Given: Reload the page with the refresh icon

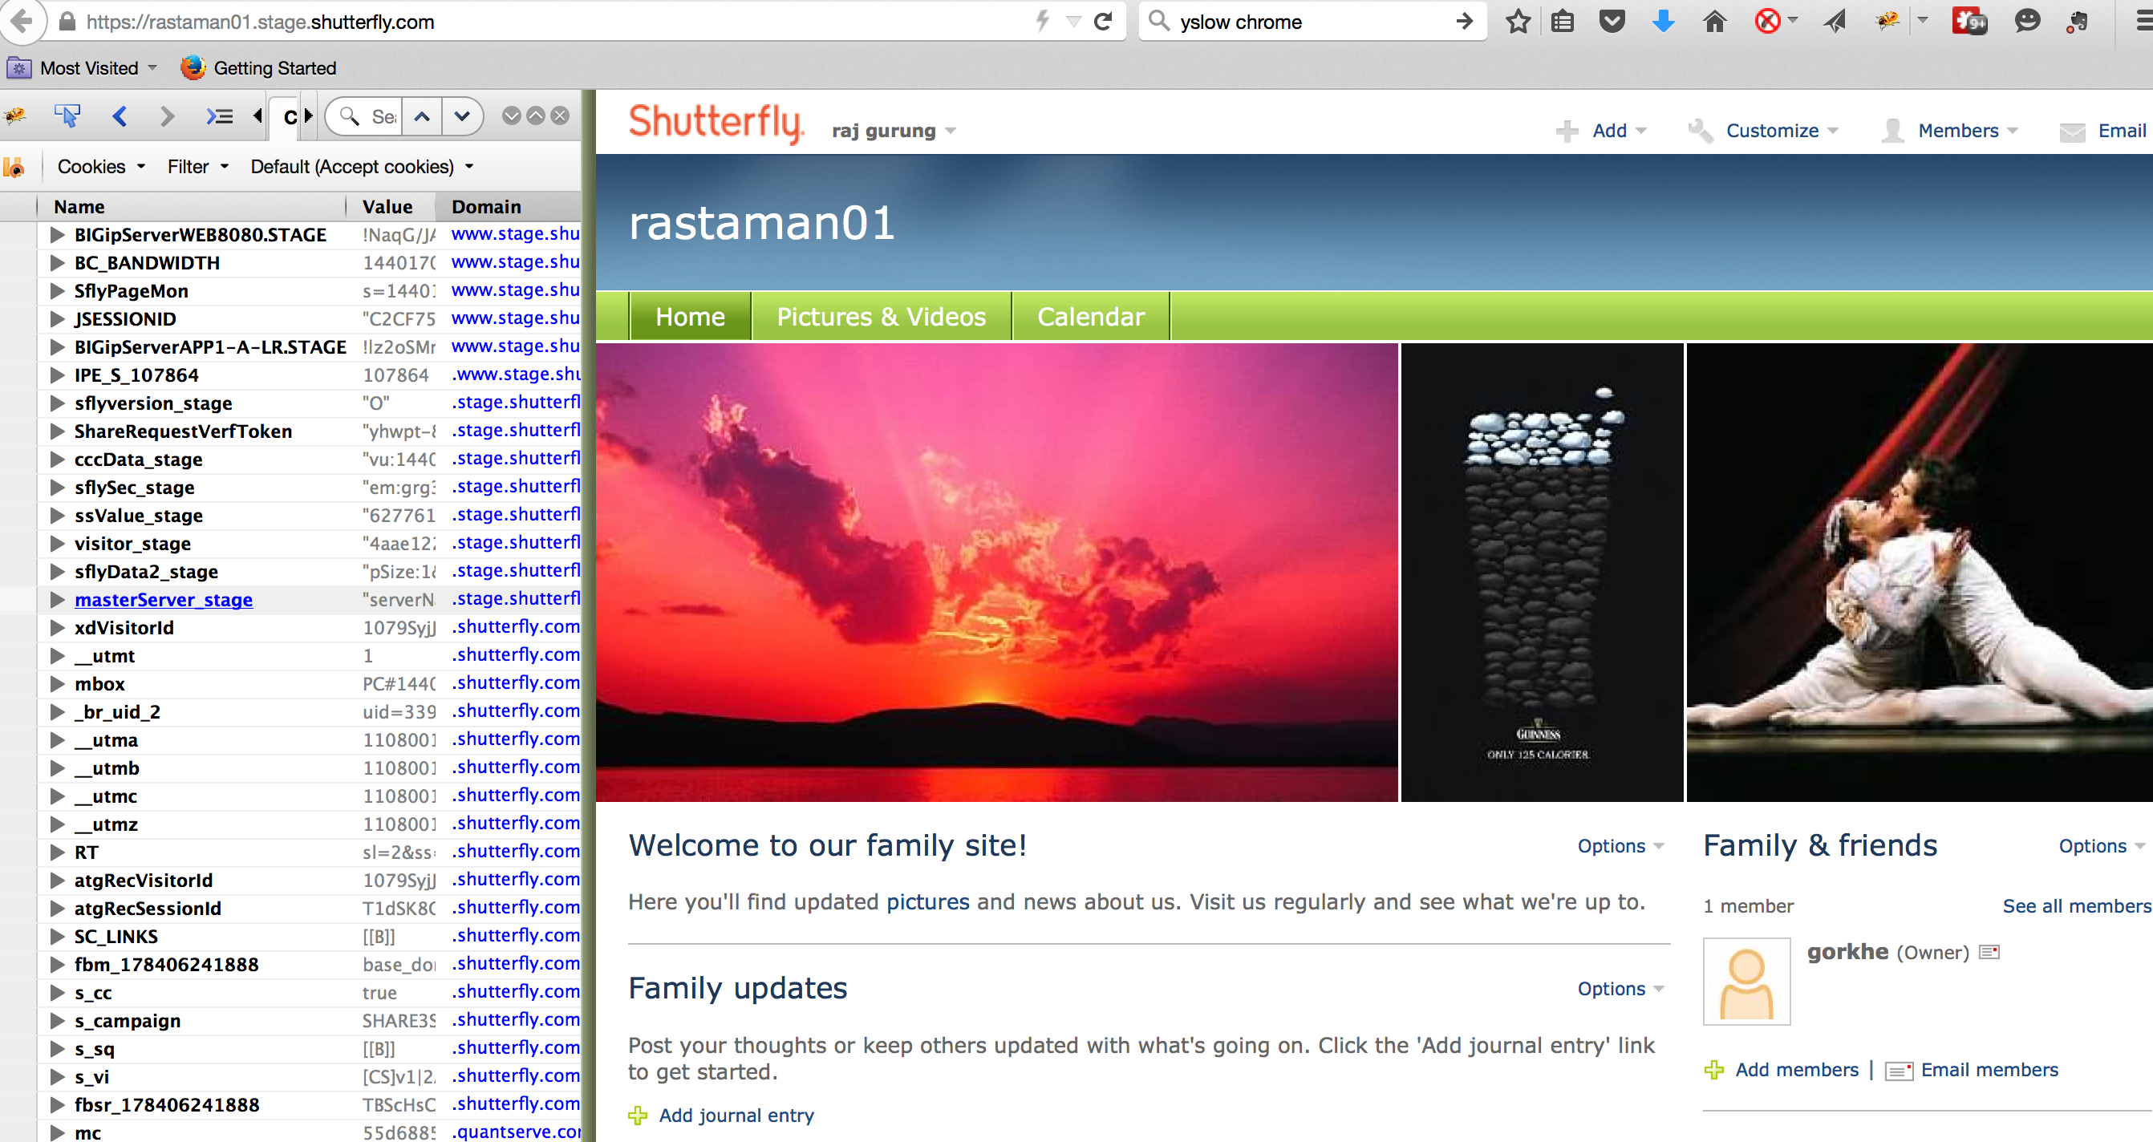Looking at the screenshot, I should click(x=1103, y=22).
